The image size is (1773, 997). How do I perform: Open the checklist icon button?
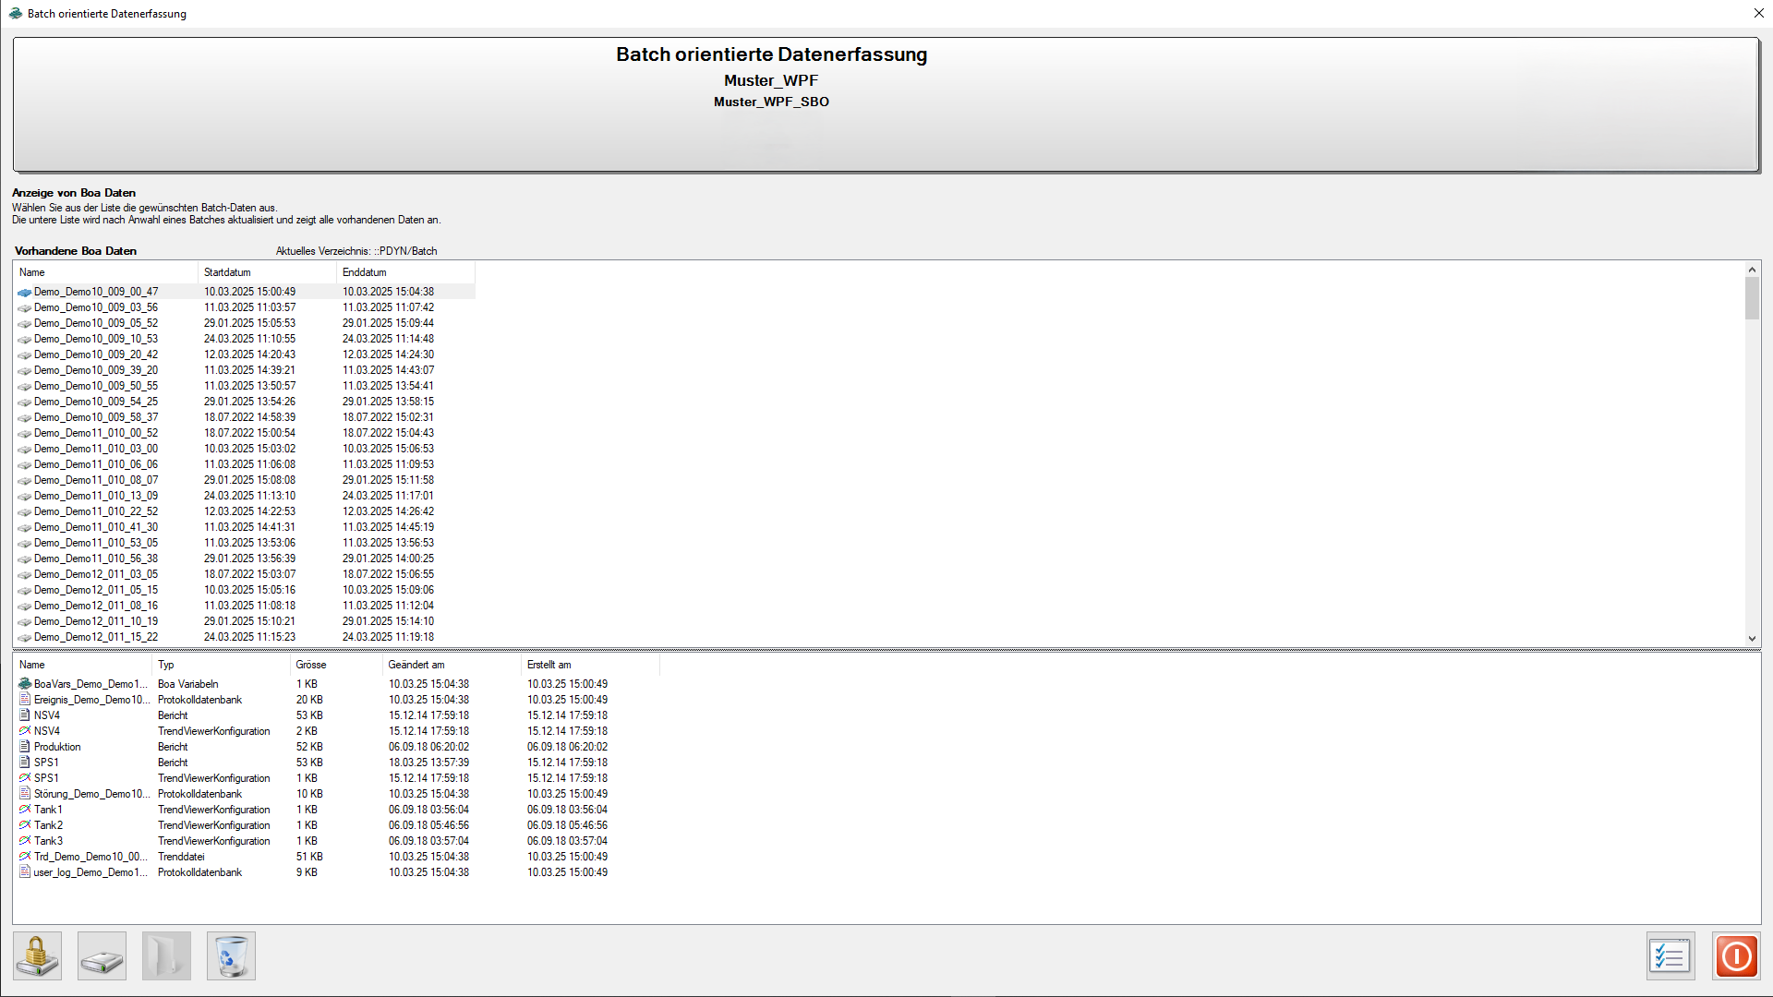(x=1670, y=955)
